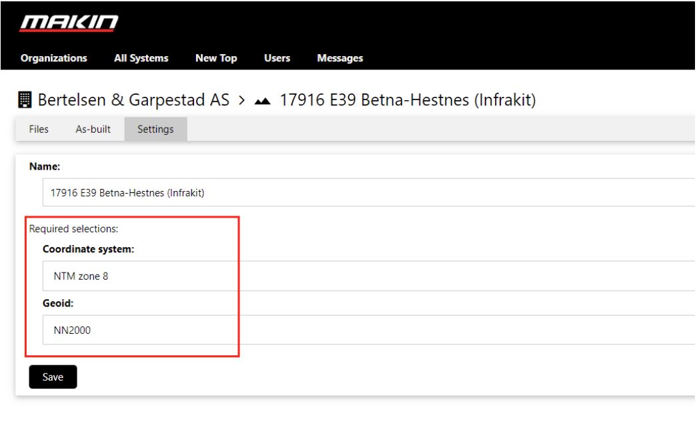Image resolution: width=697 pixels, height=424 pixels.
Task: Open the New Top menu item
Action: (x=216, y=58)
